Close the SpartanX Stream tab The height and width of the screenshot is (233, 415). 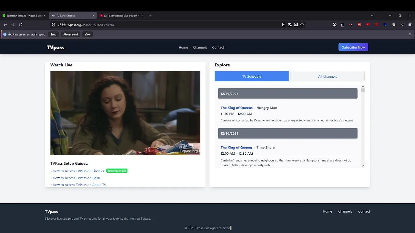coord(45,16)
